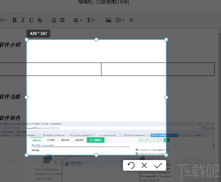Image resolution: width=221 pixels, height=182 pixels.
Task: Click the top-center selection handle
Action: [96, 40]
